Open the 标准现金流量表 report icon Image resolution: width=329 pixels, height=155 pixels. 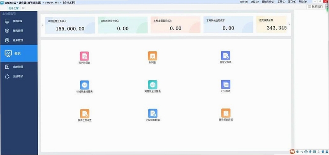click(x=84, y=87)
